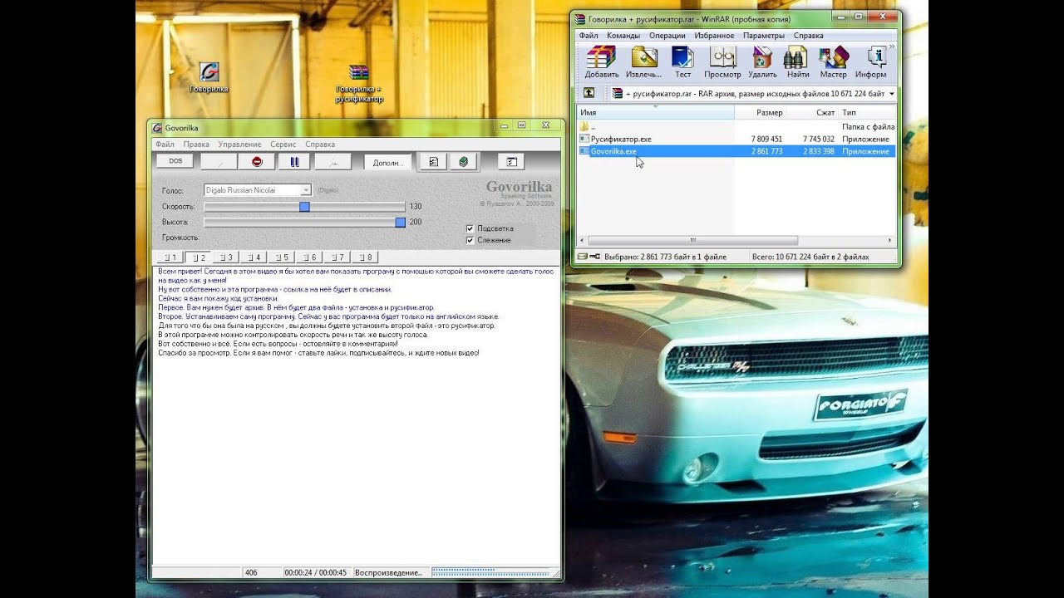Open Справка menu in WinRAR
The height and width of the screenshot is (598, 1064).
[809, 36]
